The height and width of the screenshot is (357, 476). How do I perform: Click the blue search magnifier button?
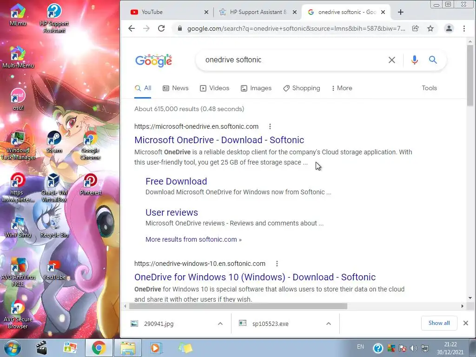coord(433,60)
